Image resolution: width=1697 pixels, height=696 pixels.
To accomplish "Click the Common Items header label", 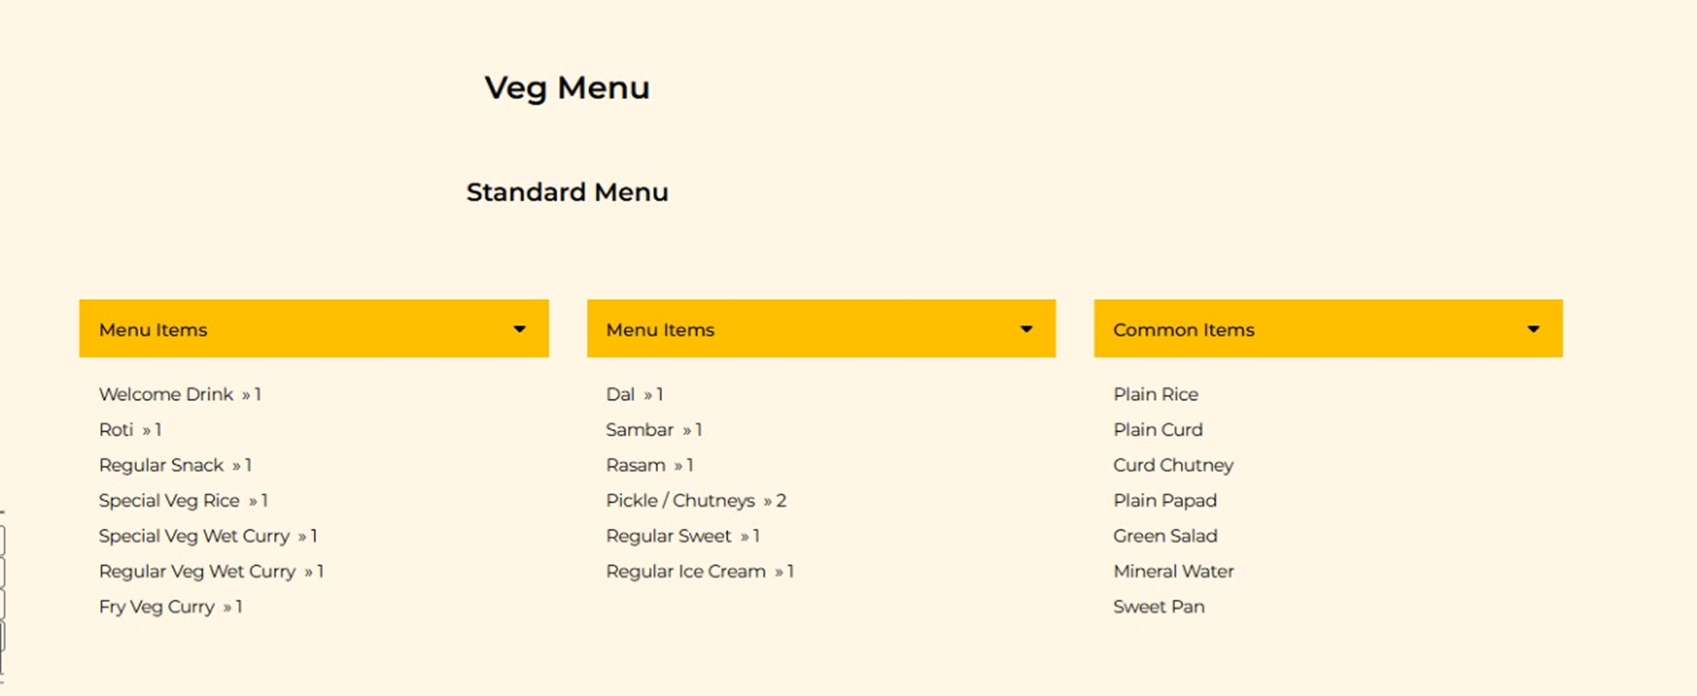I will click(1183, 329).
